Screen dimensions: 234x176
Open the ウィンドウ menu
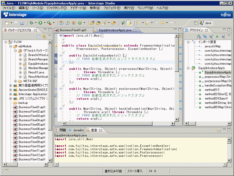(145, 8)
